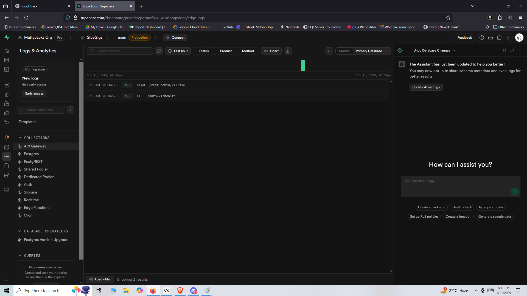527x296 pixels.
Task: Open the GiveGigs project switcher chevrons
Action: click(x=107, y=38)
